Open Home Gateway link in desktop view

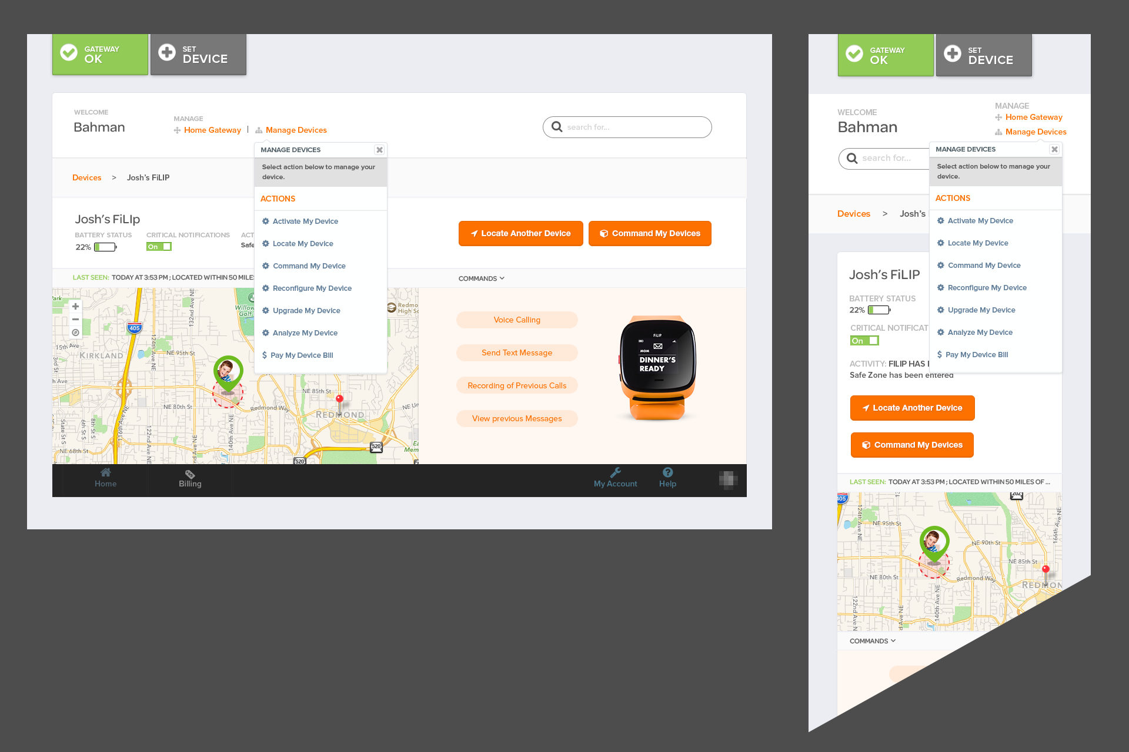pyautogui.click(x=208, y=130)
